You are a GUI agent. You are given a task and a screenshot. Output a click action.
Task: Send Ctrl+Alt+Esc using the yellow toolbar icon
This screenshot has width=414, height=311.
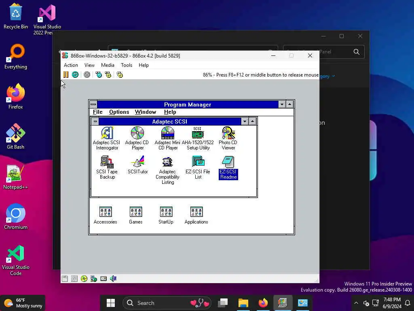pos(108,75)
